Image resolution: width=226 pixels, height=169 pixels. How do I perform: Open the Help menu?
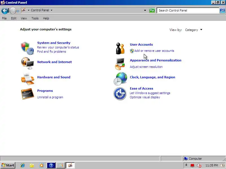[x=46, y=18]
